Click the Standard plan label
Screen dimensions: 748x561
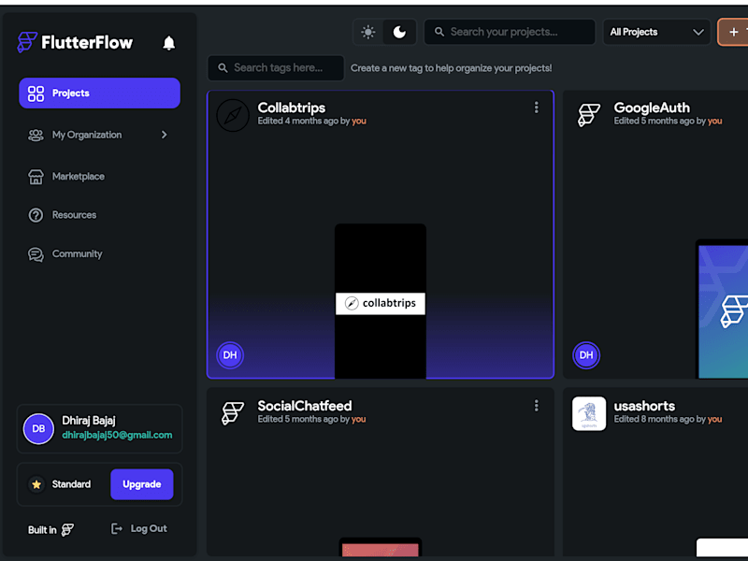pyautogui.click(x=71, y=484)
